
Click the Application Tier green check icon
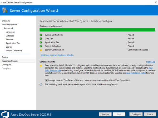41,42
